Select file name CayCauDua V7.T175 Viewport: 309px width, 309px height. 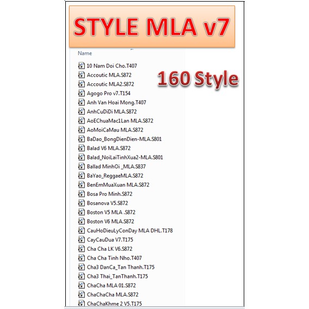coord(110,239)
